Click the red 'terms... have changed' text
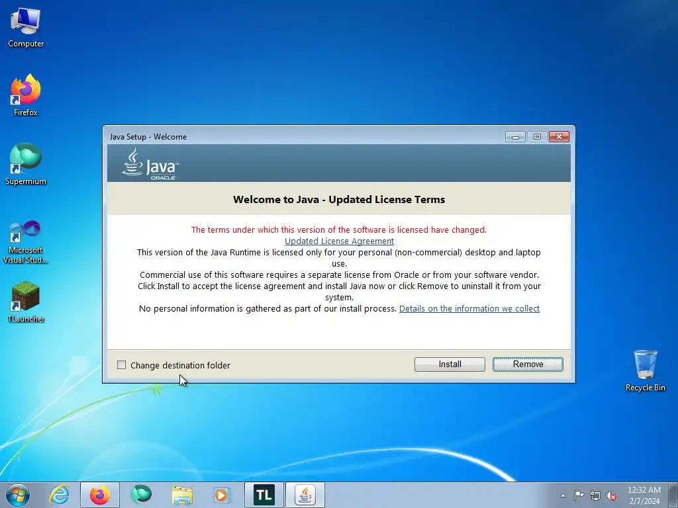678x508 pixels. 339,230
